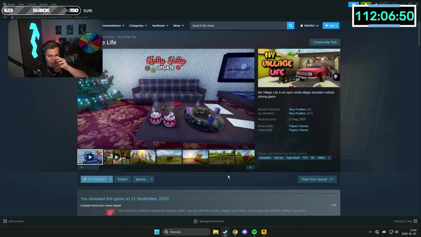The height and width of the screenshot is (237, 421).
Task: Play the second trailer thumbnail
Action: click(116, 157)
